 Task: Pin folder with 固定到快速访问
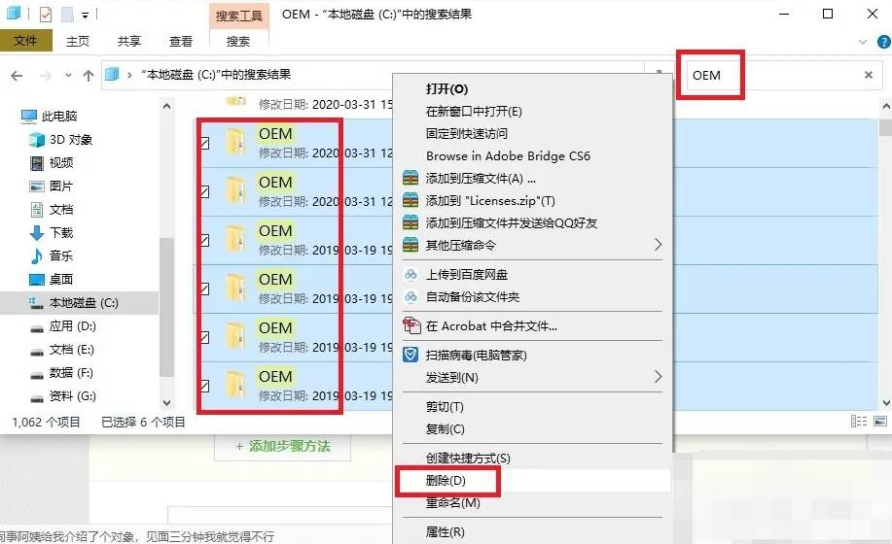467,133
